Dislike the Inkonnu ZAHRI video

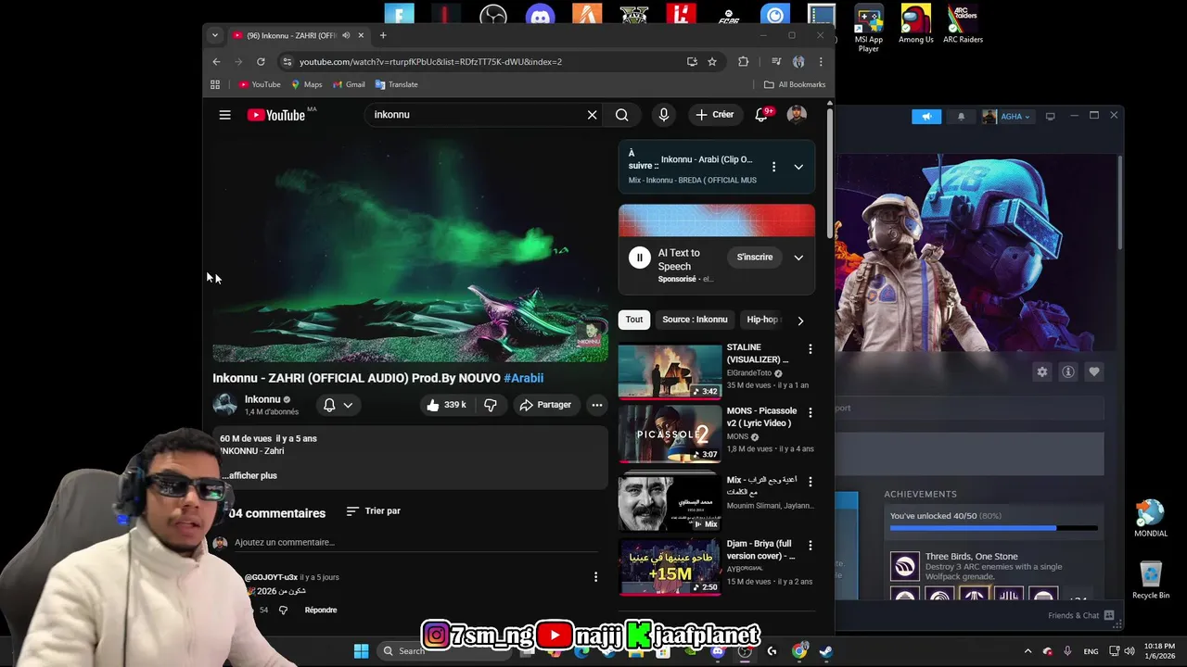pyautogui.click(x=491, y=405)
